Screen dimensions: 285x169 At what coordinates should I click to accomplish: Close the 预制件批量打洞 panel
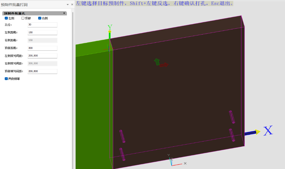pos(72,5)
